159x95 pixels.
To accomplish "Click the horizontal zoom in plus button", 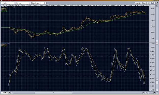I will pyautogui.click(x=154, y=93).
